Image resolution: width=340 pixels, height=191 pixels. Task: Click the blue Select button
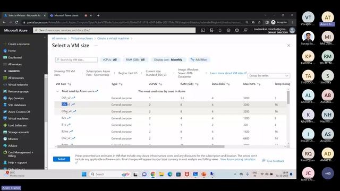(62, 159)
